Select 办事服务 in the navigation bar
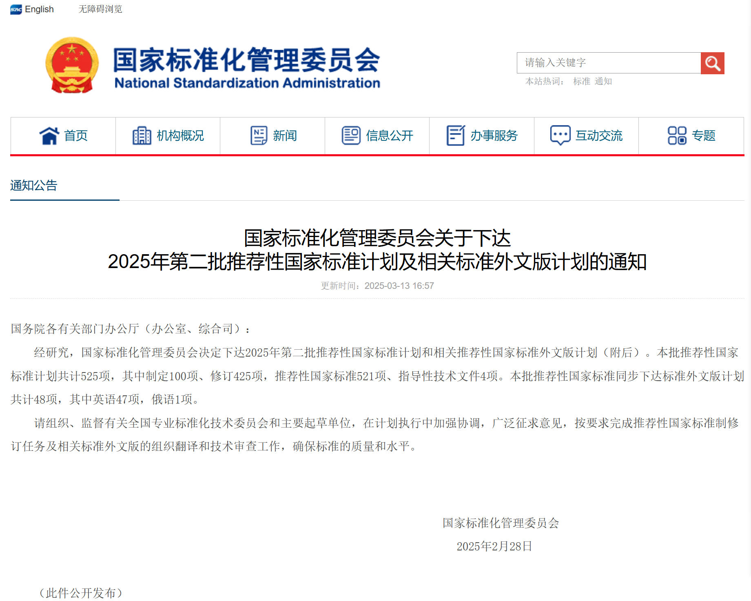 pos(482,136)
